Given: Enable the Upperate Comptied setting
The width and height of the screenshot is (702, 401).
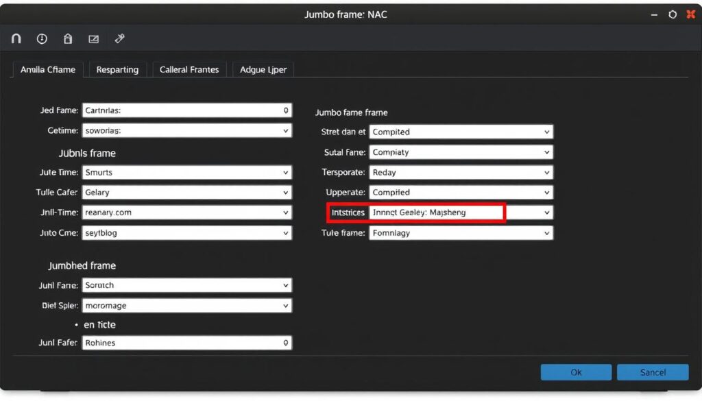Looking at the screenshot, I should click(461, 192).
